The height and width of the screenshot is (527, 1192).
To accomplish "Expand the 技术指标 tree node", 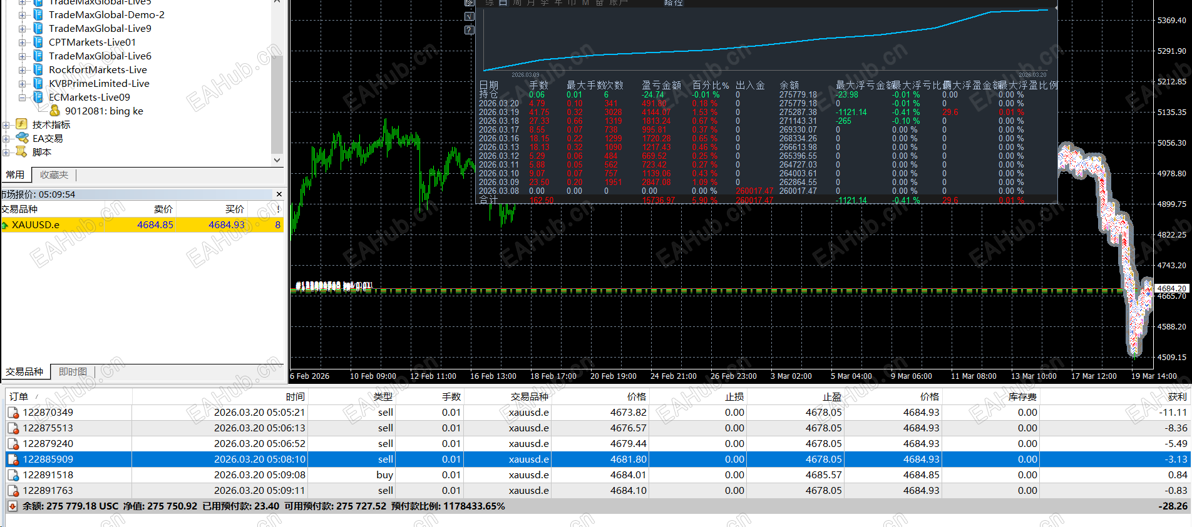I will point(6,124).
